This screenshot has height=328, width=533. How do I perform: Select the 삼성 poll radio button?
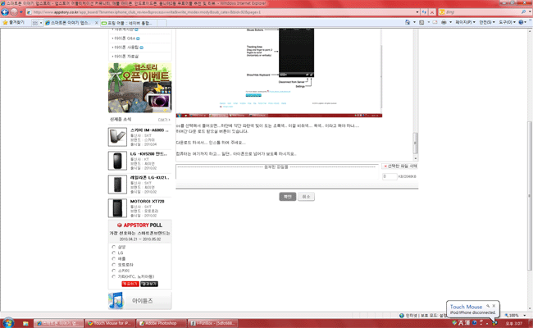113,247
